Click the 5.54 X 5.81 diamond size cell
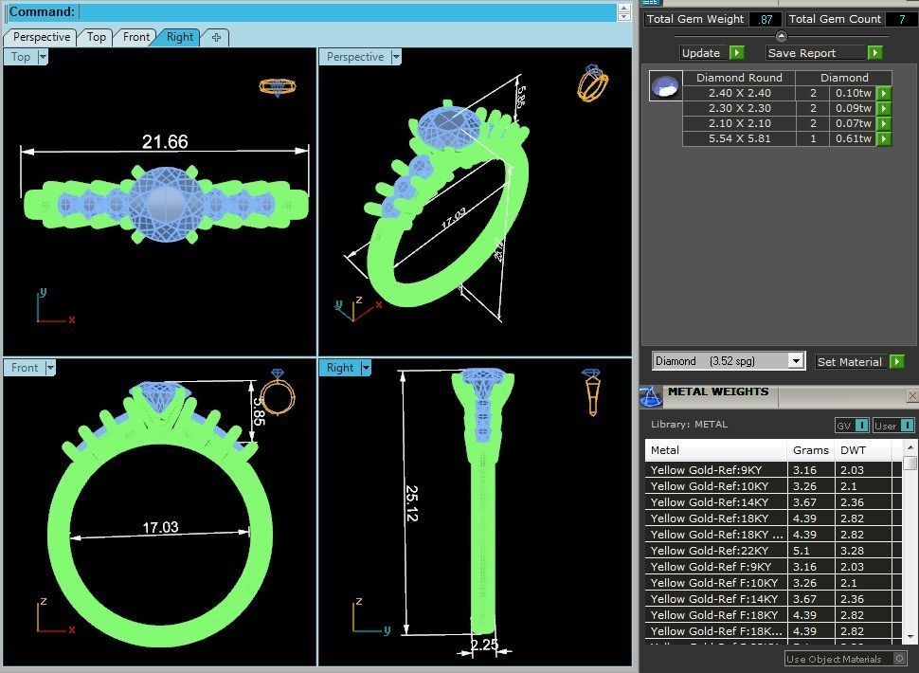 click(739, 138)
